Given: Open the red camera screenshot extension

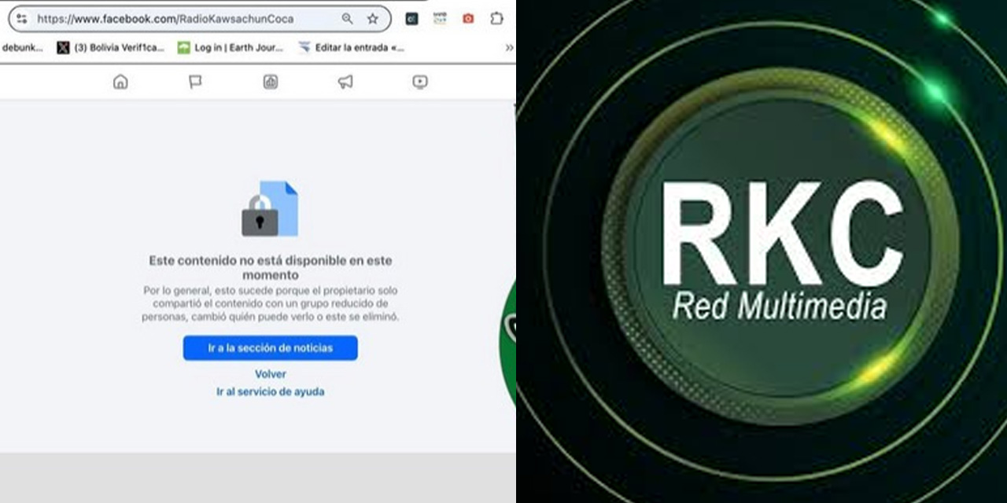Looking at the screenshot, I should click(x=468, y=19).
